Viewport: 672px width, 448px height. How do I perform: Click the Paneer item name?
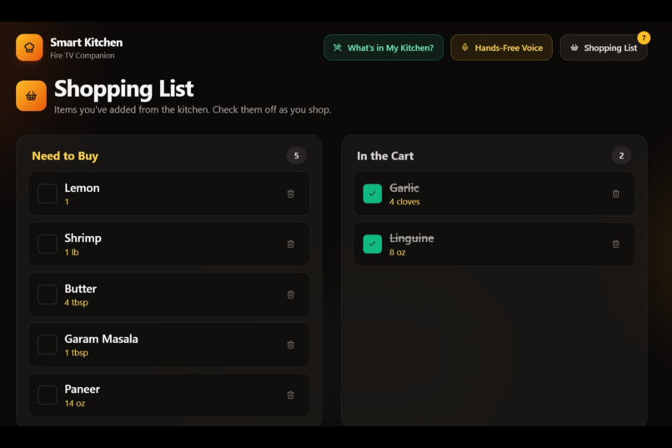82,389
